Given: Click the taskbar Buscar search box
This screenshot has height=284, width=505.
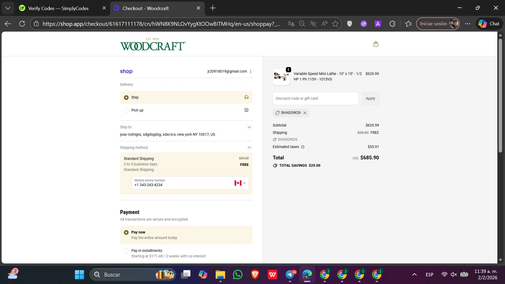Looking at the screenshot, I should pyautogui.click(x=133, y=275).
